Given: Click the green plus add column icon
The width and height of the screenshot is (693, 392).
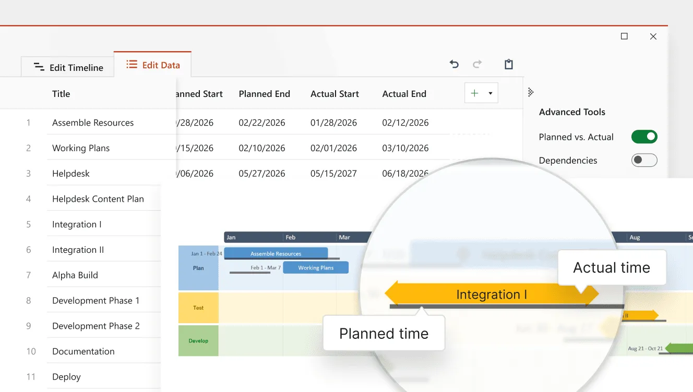Looking at the screenshot, I should pos(474,93).
